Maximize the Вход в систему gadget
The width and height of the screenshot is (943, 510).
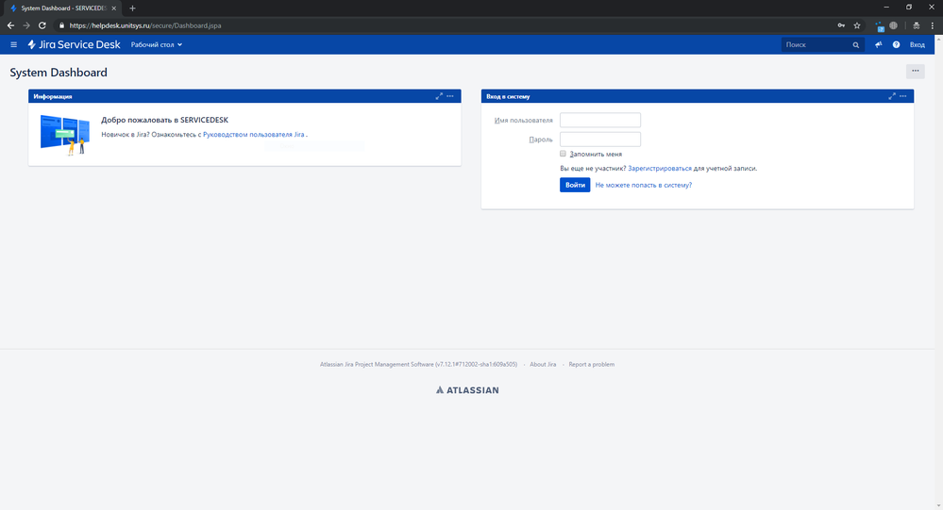click(892, 96)
